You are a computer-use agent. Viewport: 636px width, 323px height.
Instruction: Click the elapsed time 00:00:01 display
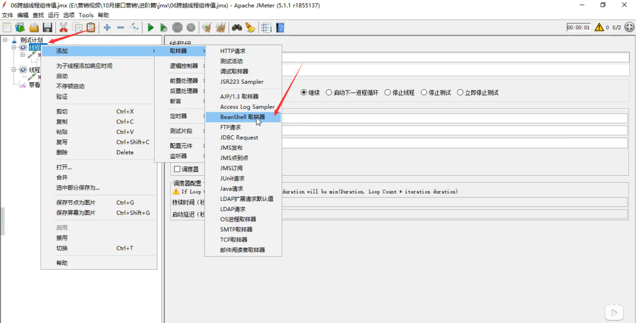tap(578, 27)
